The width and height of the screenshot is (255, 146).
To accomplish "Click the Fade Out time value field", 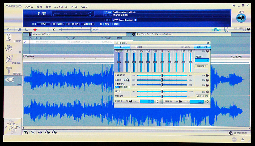I will click(x=197, y=102).
